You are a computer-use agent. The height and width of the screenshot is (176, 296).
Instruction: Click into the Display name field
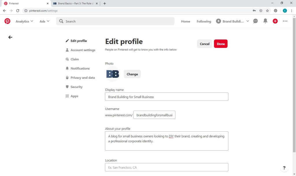[x=166, y=97]
